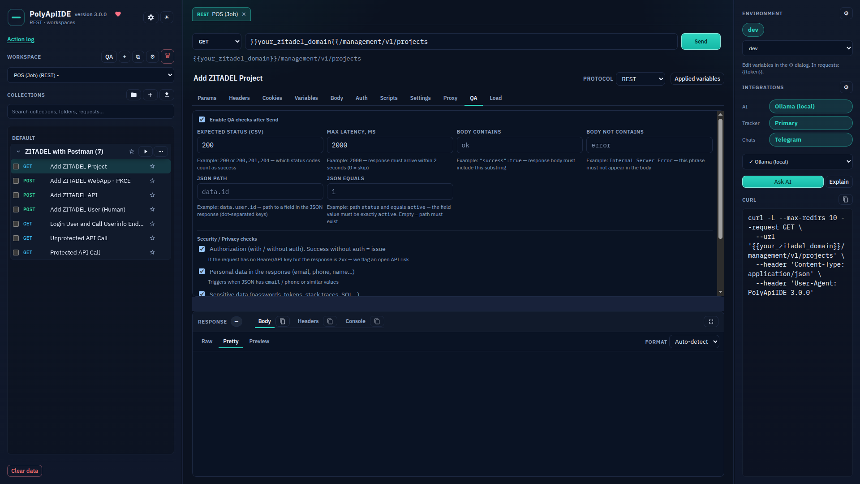Collapse the Response panel minus button
The width and height of the screenshot is (860, 484).
(236, 322)
